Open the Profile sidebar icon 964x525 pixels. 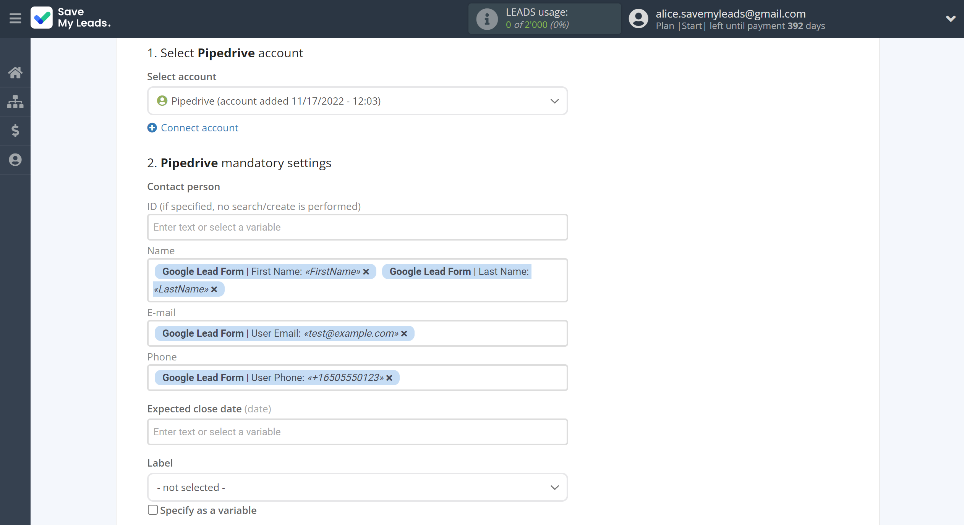(x=15, y=160)
